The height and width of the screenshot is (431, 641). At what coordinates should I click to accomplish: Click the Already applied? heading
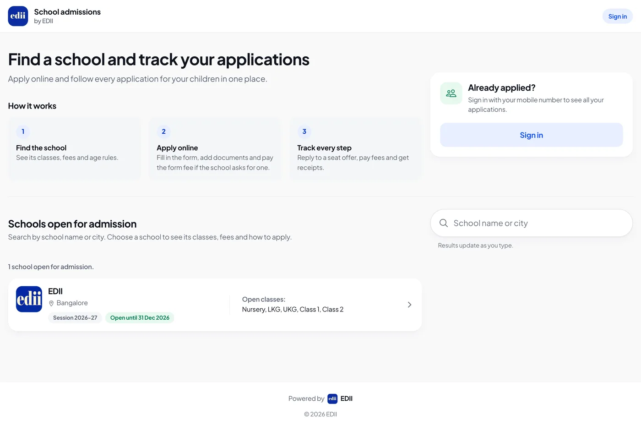coord(501,87)
